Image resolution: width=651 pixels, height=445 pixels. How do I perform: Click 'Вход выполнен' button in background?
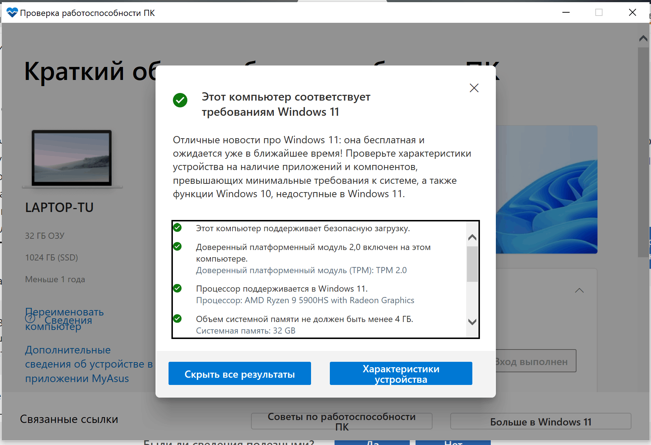pos(536,361)
